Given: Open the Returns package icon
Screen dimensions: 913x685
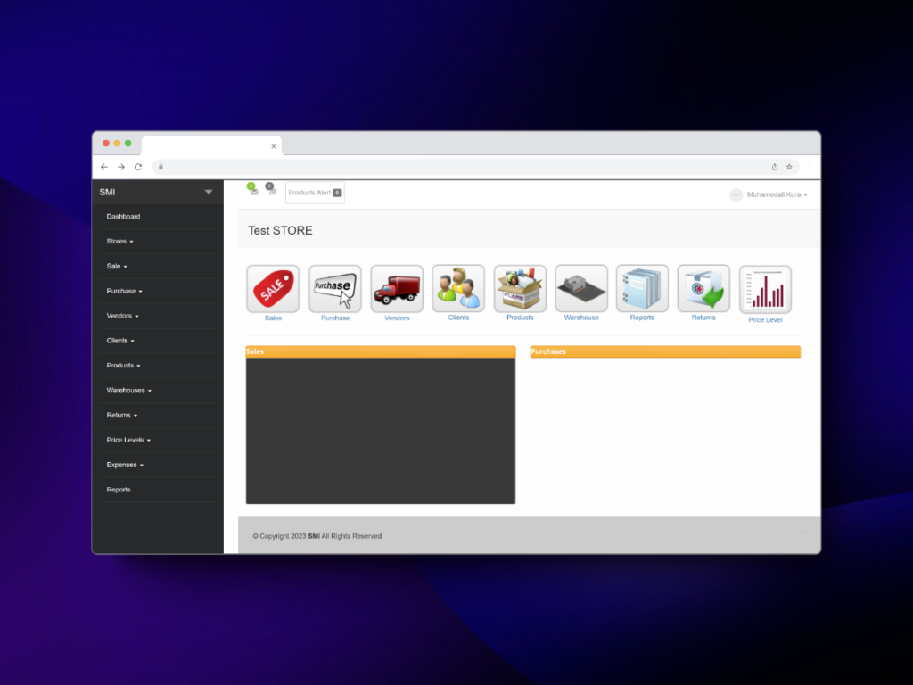Looking at the screenshot, I should 703,288.
